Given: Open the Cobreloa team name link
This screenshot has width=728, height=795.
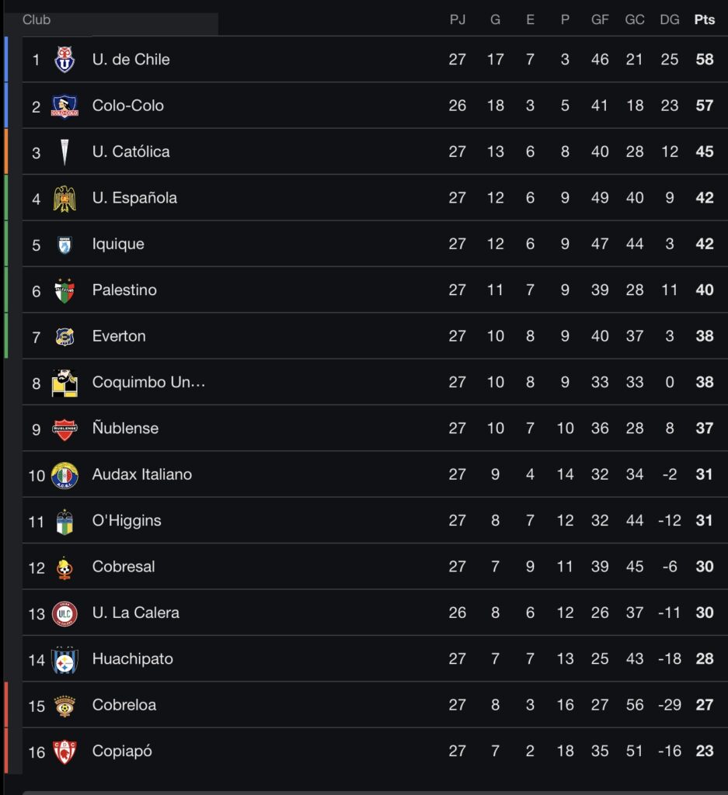Looking at the screenshot, I should tap(124, 705).
